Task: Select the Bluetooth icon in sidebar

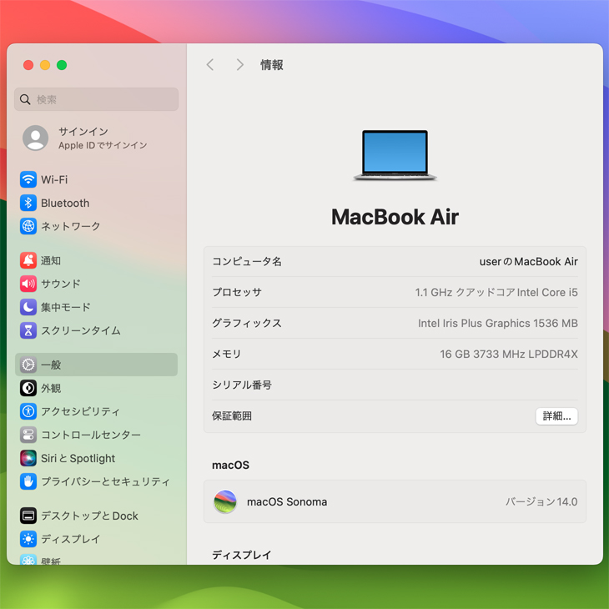Action: click(x=28, y=203)
